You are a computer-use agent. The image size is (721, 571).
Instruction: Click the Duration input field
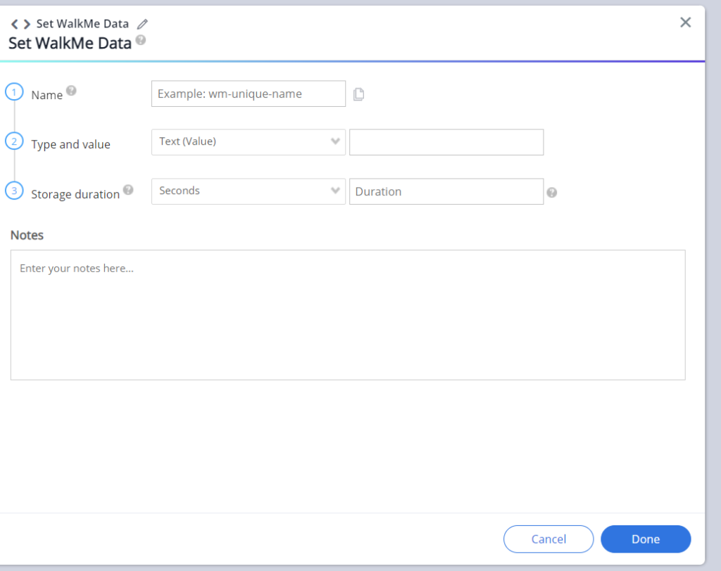[x=446, y=191]
